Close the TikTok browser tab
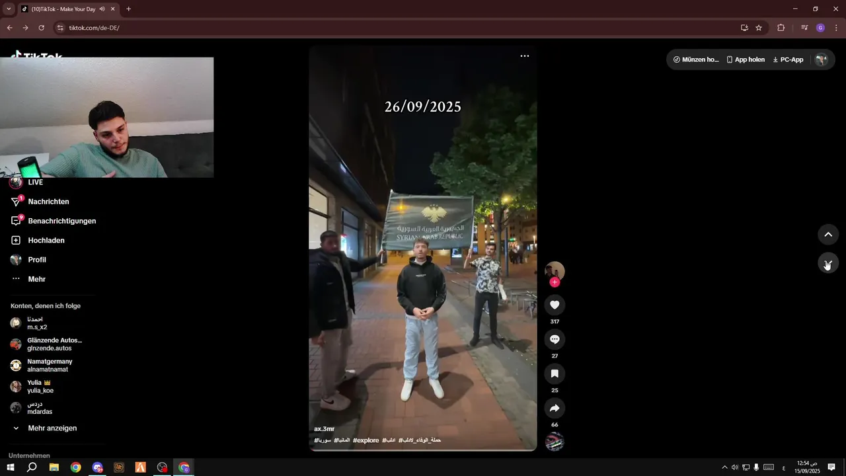The image size is (846, 476). [113, 9]
